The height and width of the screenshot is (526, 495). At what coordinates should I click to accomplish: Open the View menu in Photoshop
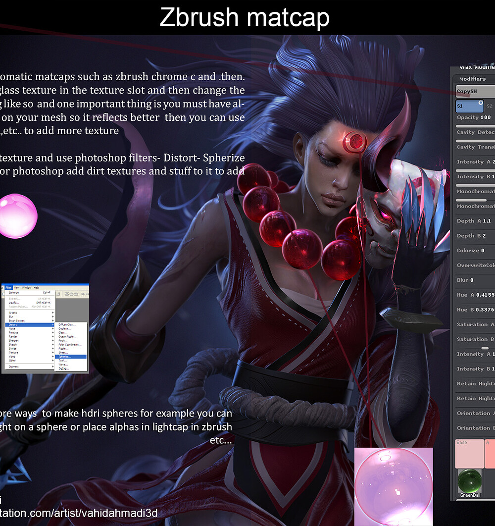pyautogui.click(x=16, y=287)
